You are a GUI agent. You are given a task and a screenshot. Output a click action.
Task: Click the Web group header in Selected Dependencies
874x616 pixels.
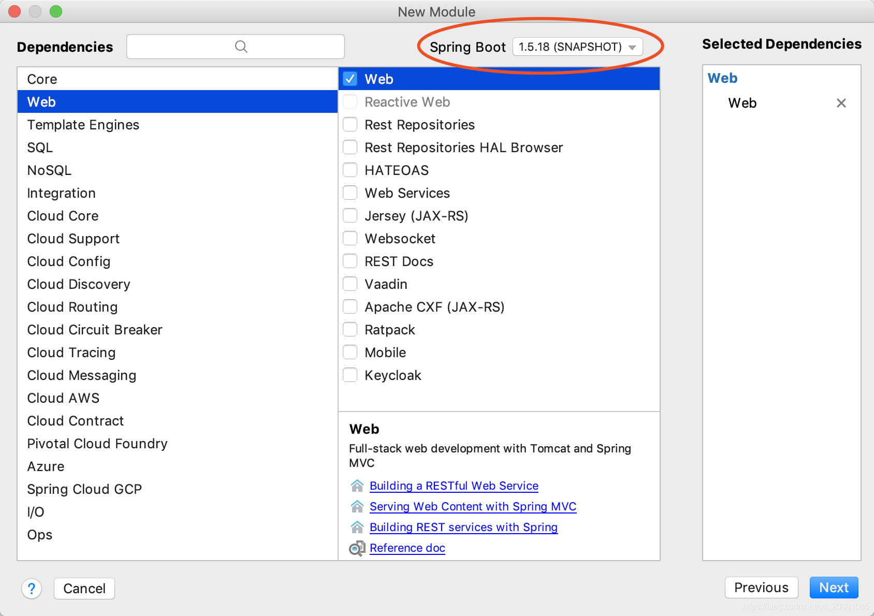[x=722, y=78]
